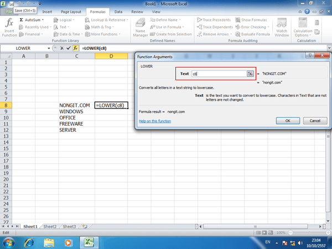Click Define Name in Defined Names

tap(165, 20)
